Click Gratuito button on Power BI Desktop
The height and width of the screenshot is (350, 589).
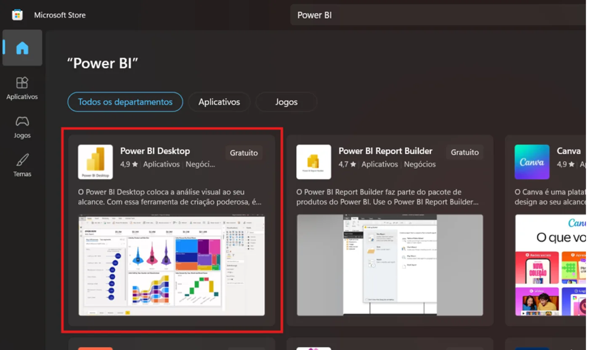(244, 153)
